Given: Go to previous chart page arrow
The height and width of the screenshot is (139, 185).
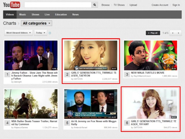Looking at the screenshot, I should point(173,33).
